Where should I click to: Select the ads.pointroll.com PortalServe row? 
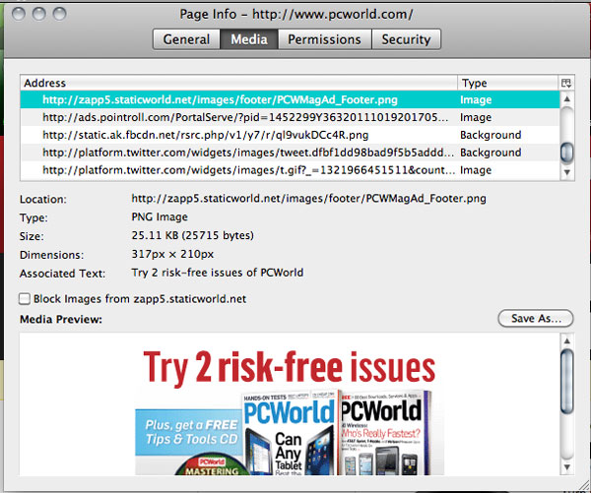(x=290, y=117)
